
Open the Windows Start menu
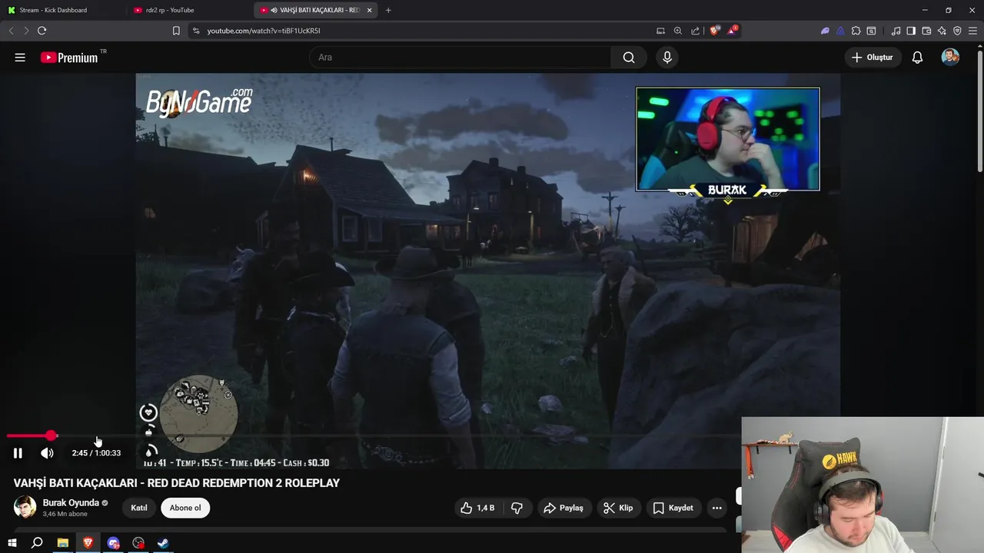click(x=12, y=543)
